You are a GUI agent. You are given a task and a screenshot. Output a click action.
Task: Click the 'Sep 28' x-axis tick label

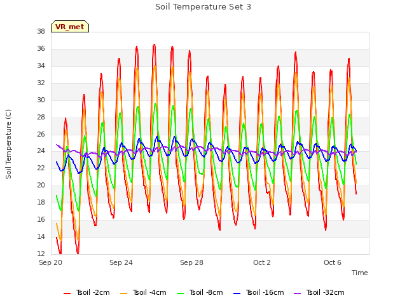[x=191, y=262]
